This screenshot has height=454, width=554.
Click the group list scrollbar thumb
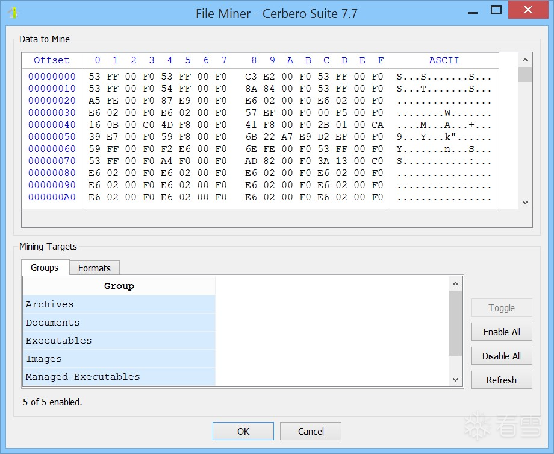[456, 323]
